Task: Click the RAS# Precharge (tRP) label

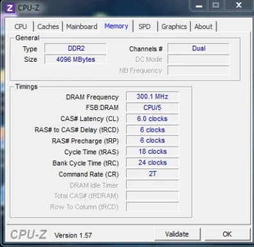Action: tap(86, 141)
